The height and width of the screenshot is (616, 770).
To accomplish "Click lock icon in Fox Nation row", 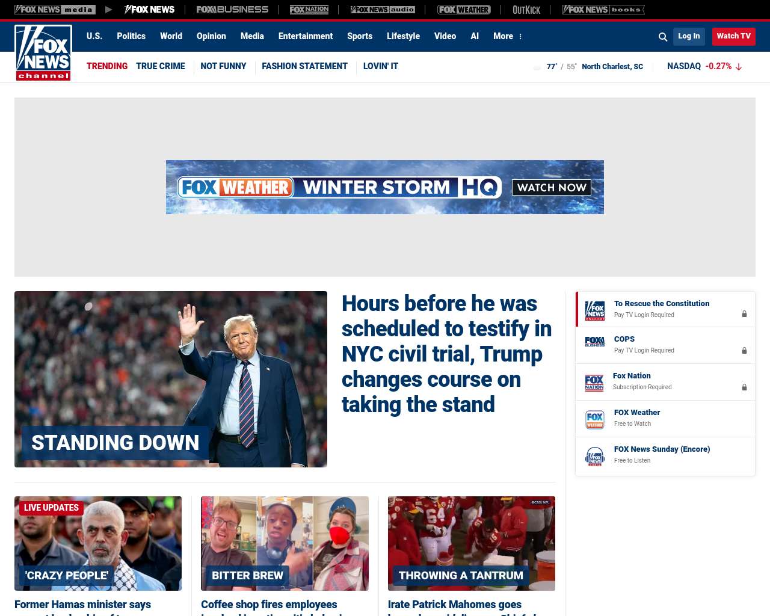I will (x=744, y=387).
